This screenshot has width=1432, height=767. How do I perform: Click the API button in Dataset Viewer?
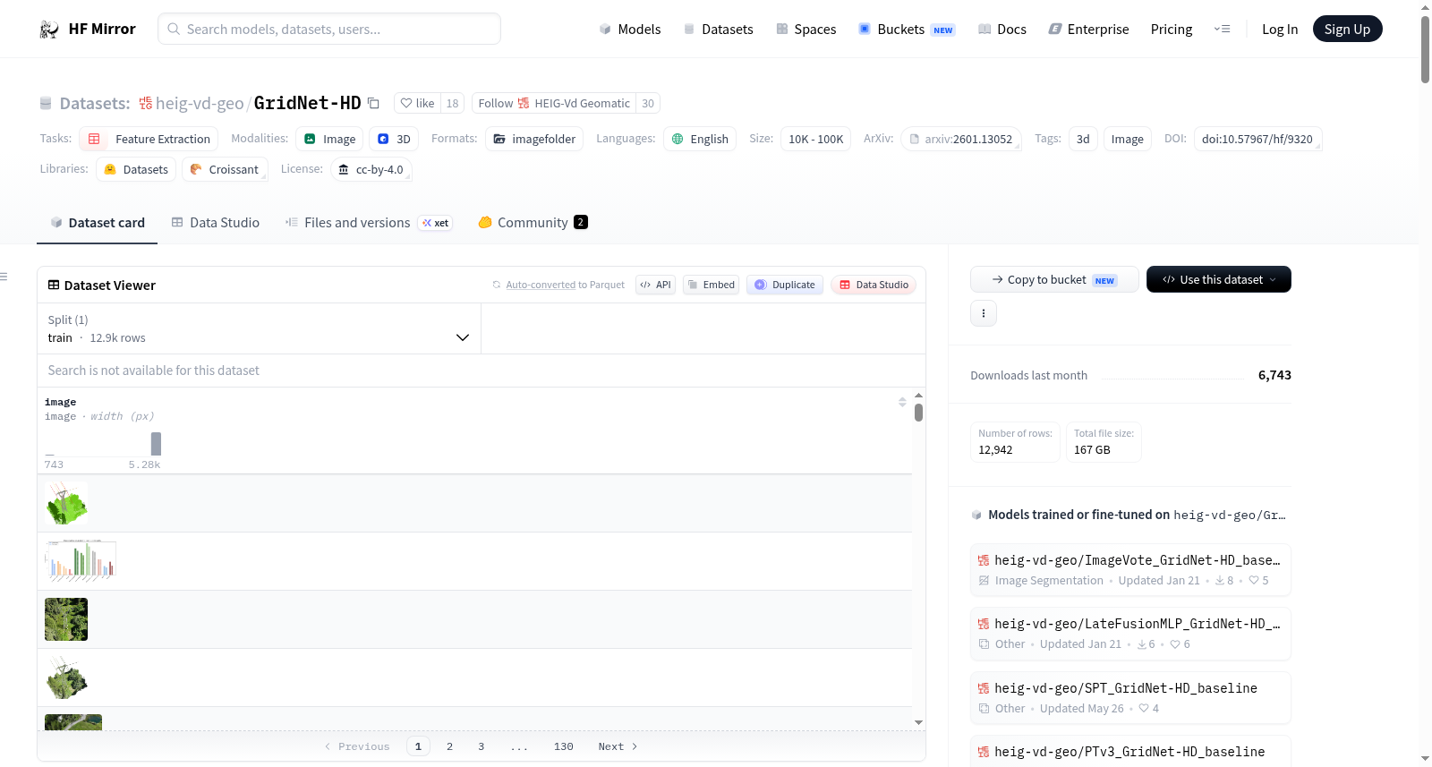click(655, 285)
